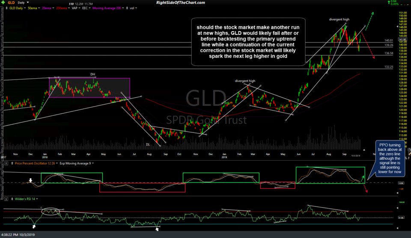The width and height of the screenshot is (411, 238).
Task: Click the 136.58 support level label
Action: (x=389, y=53)
